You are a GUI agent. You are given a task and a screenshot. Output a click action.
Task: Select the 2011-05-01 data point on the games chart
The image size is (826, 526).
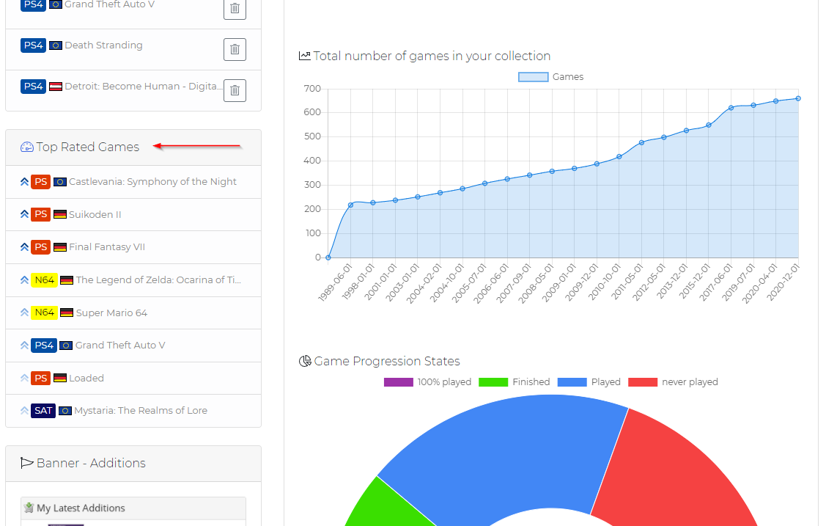tap(641, 143)
